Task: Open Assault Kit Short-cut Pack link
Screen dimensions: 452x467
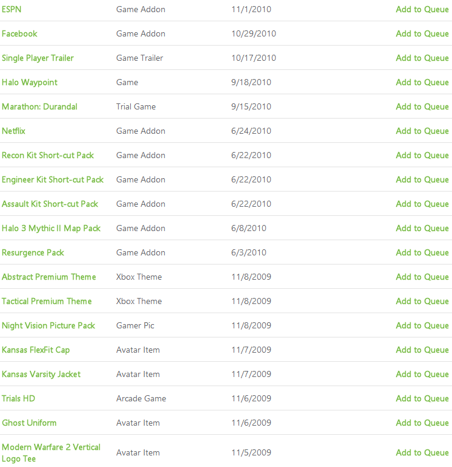Action: (50, 204)
